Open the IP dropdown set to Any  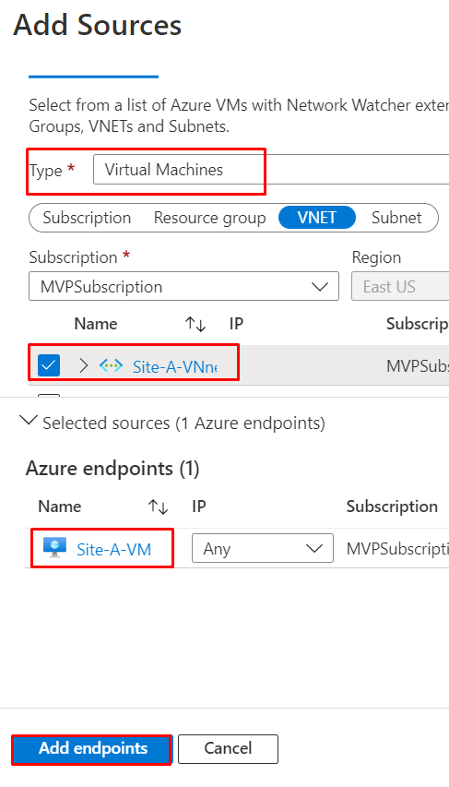point(263,548)
